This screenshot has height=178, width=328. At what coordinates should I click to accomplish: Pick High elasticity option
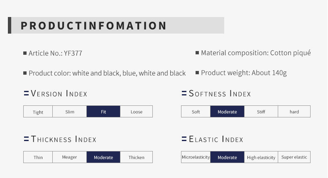tap(261, 157)
